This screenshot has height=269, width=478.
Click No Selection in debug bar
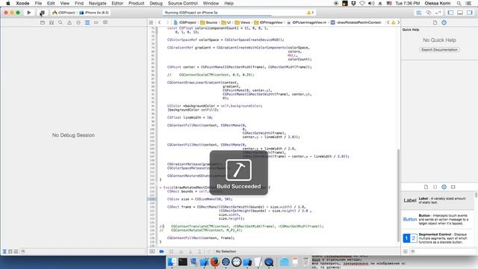pos(226,251)
